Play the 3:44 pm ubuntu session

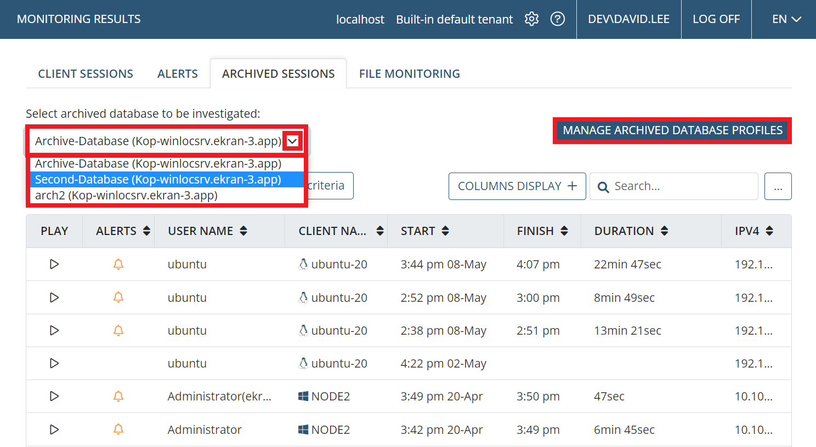pyautogui.click(x=54, y=264)
